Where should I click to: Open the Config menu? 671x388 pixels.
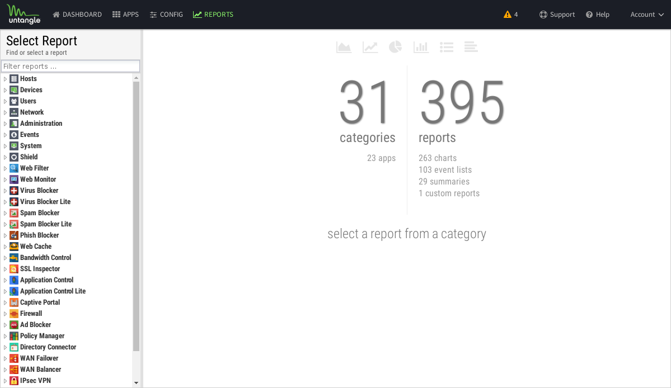tap(166, 15)
